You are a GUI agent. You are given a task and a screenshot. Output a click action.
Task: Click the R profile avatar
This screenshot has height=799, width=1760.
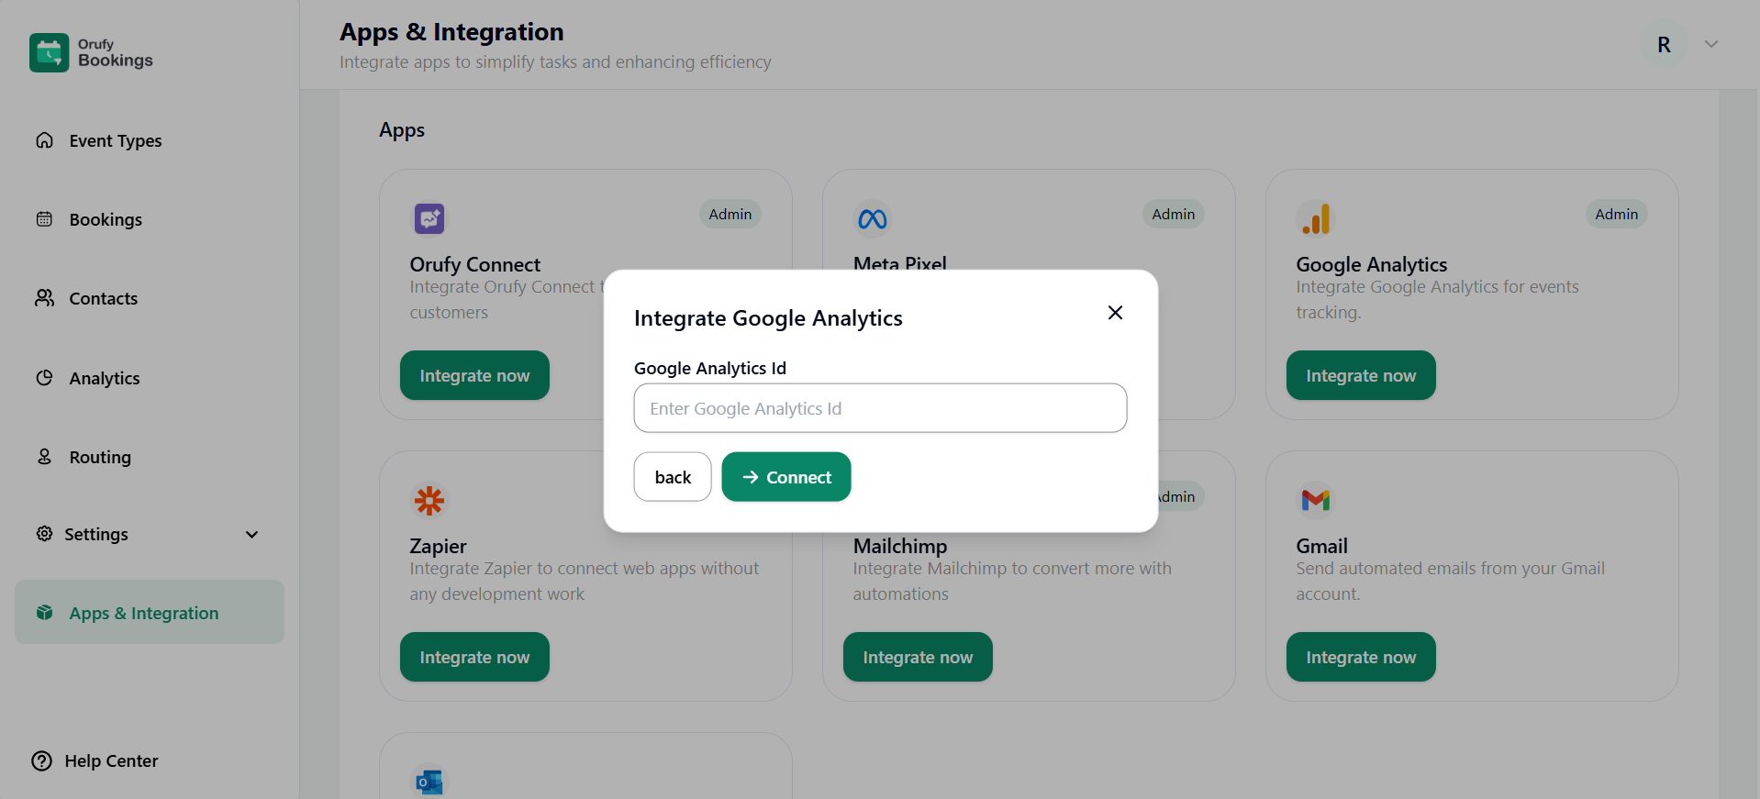[x=1663, y=45]
